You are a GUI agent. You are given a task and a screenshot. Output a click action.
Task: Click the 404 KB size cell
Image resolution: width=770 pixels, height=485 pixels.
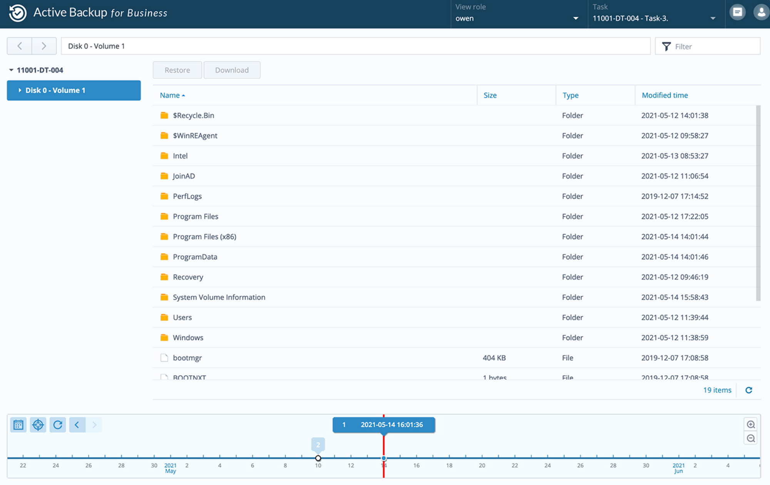click(x=494, y=357)
